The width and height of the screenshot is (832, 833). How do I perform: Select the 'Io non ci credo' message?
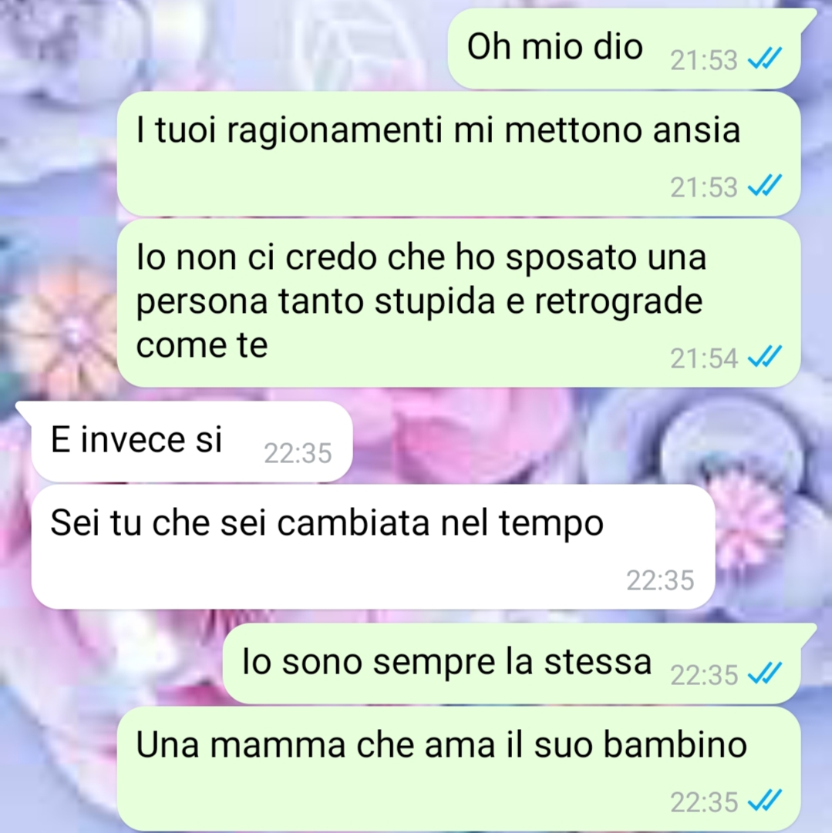(x=459, y=303)
